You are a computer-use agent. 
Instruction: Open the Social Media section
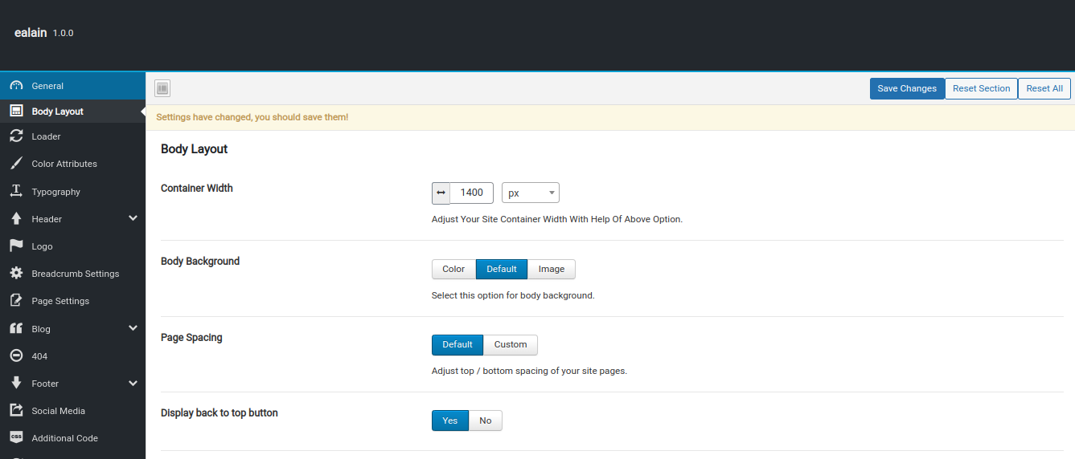pyautogui.click(x=72, y=411)
